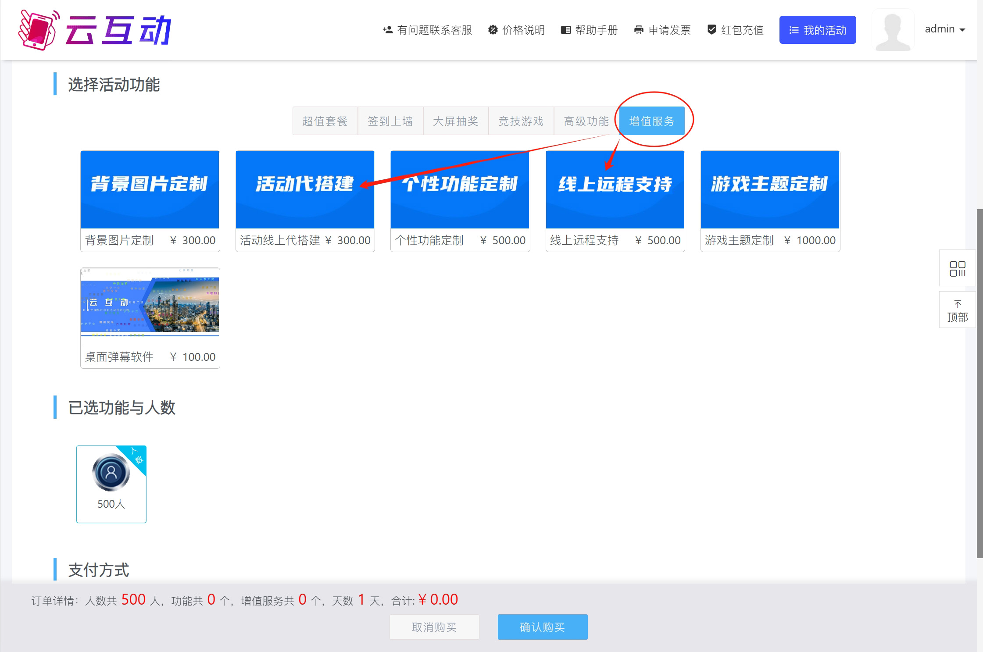This screenshot has width=983, height=652.
Task: Click the 云互动 logo icon
Action: [39, 30]
